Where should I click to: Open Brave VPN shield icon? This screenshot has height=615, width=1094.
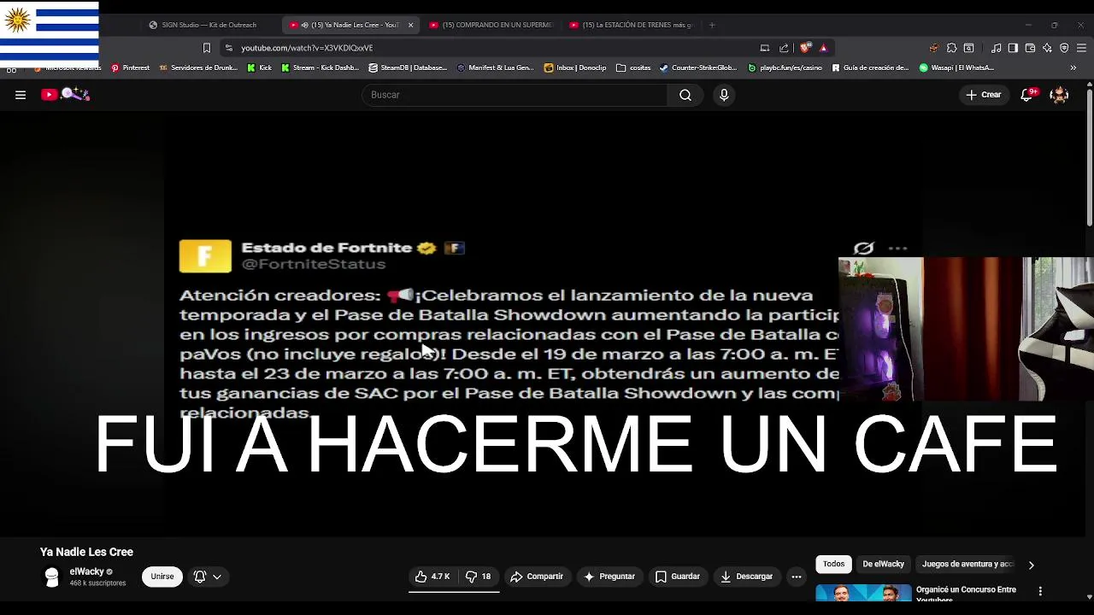click(1064, 48)
